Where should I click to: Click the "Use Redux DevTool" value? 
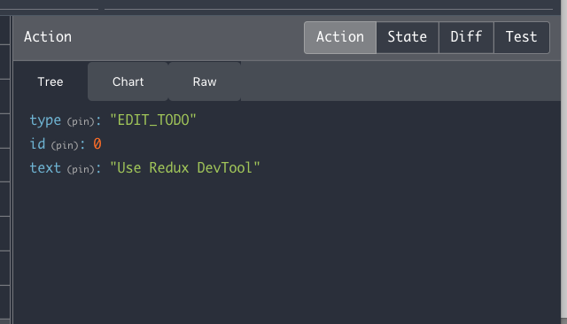click(x=185, y=167)
